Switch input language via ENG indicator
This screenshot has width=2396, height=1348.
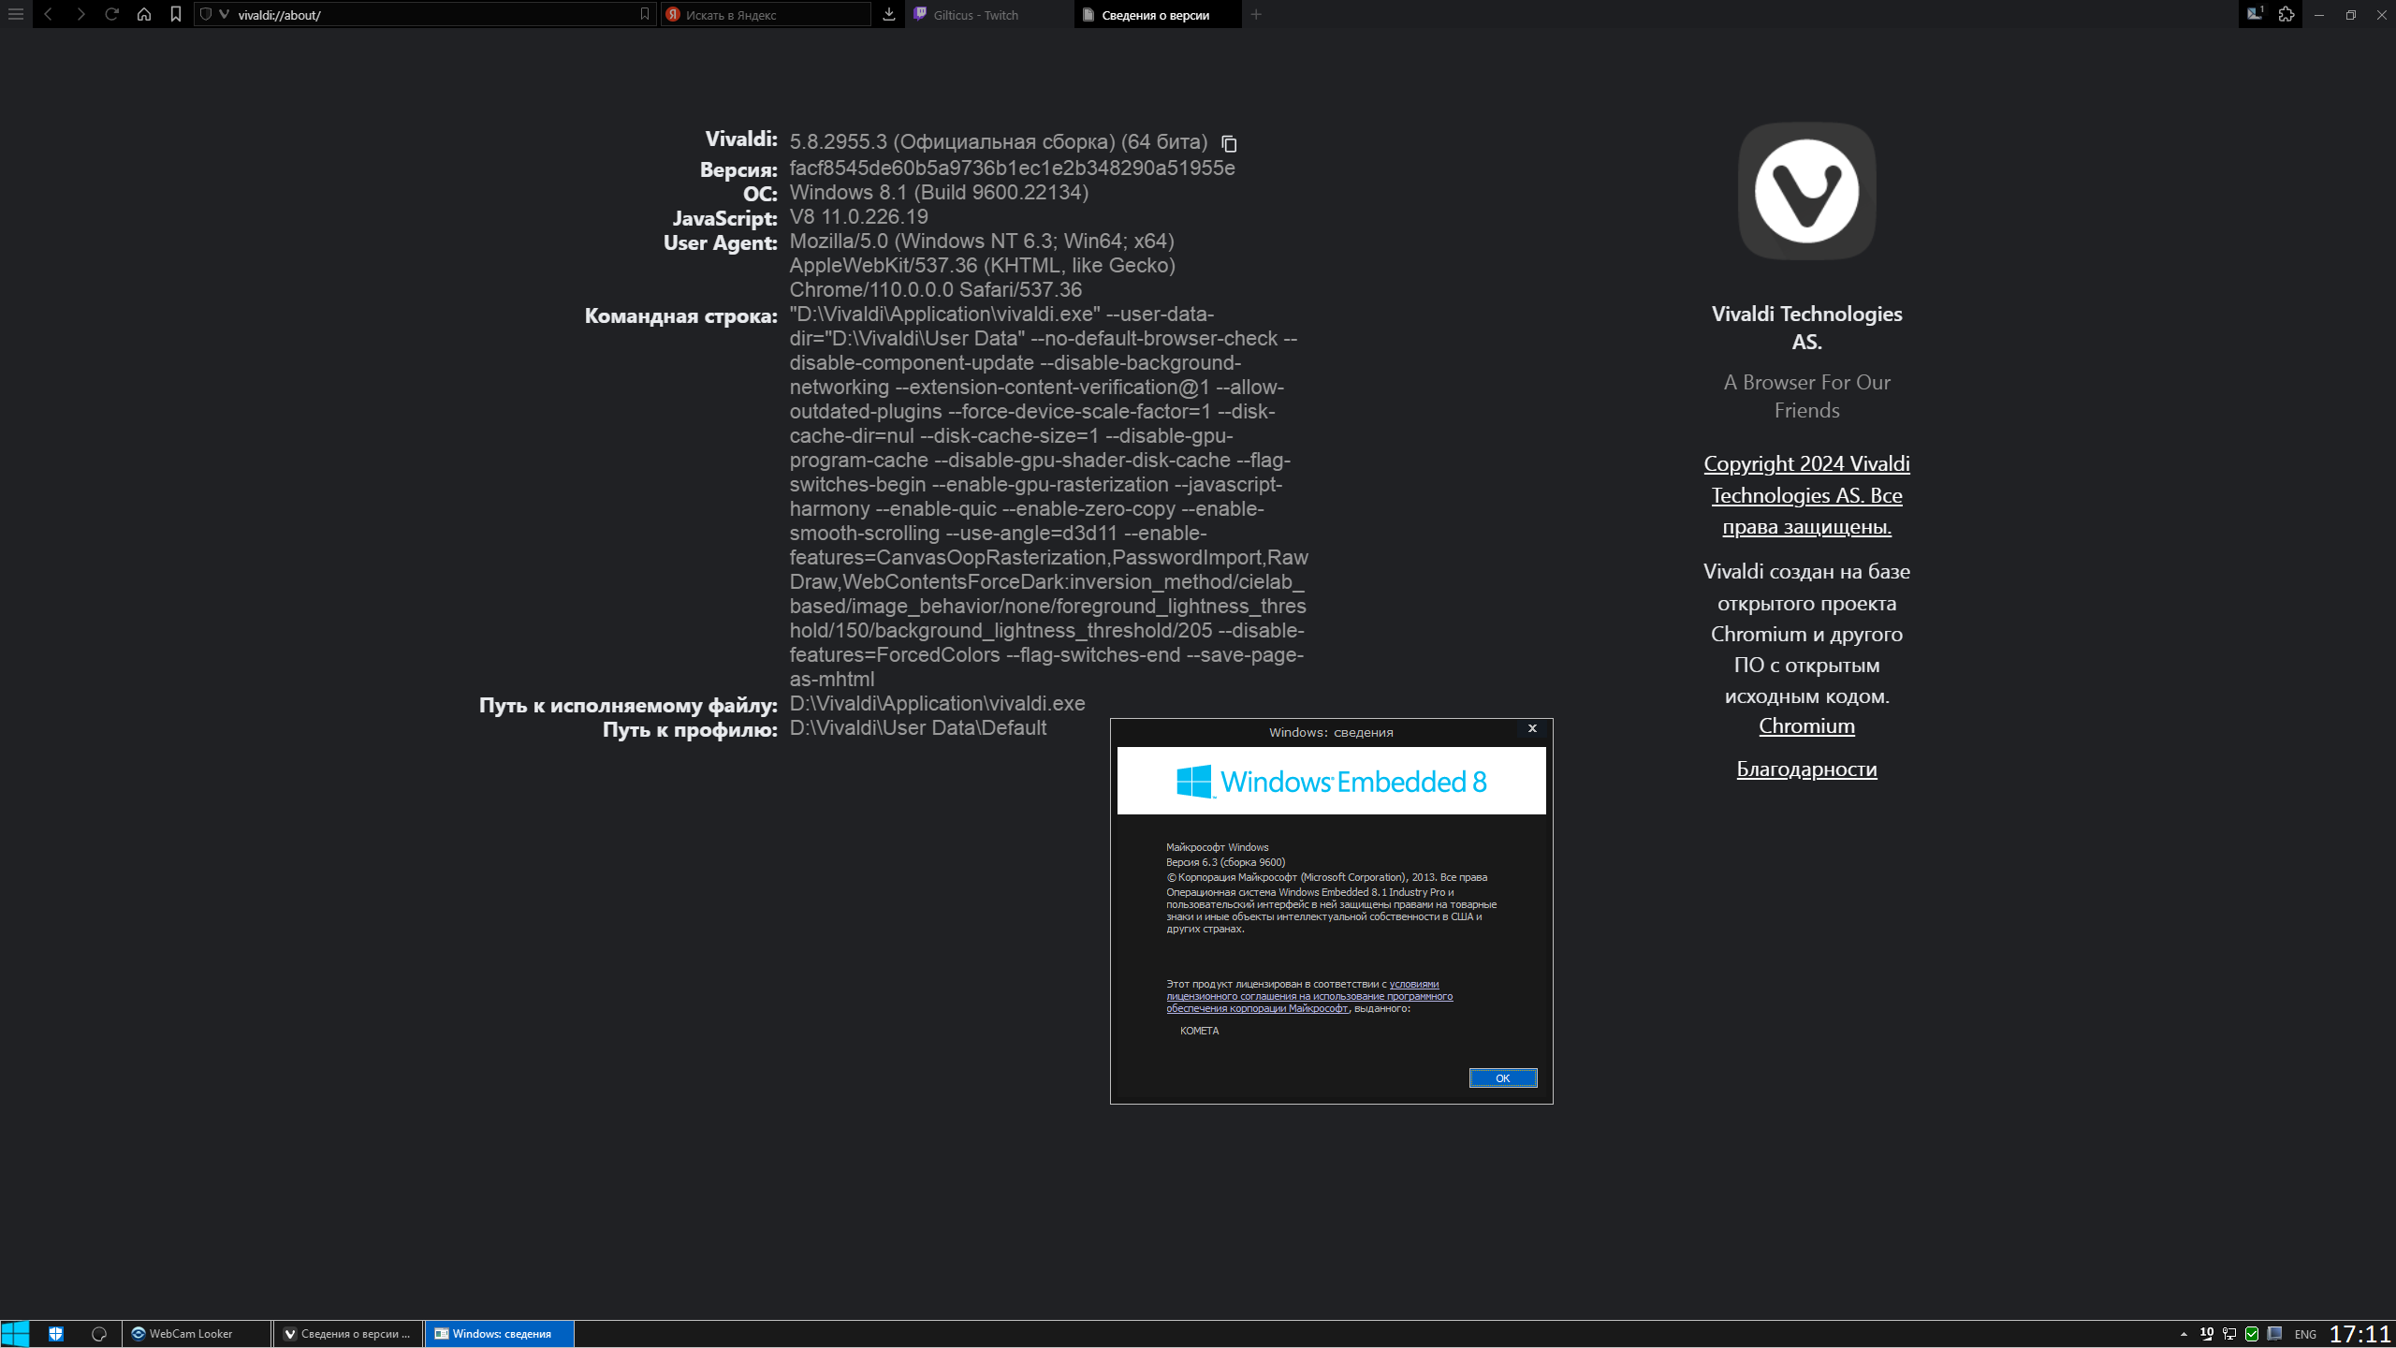pyautogui.click(x=2305, y=1334)
